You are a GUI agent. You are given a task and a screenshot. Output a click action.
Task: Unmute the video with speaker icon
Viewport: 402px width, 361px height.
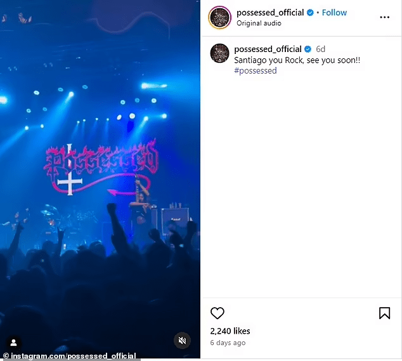coord(182,341)
